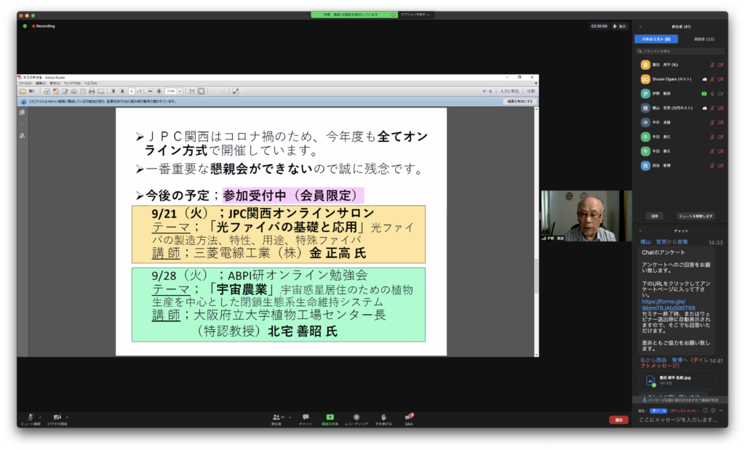Image resolution: width=745 pixels, height=450 pixels.
Task: Open the shared jpg file in chat
Action: tap(677, 379)
